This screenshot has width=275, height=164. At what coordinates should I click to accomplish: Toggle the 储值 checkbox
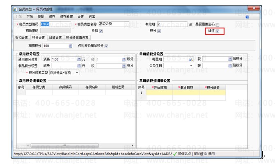tap(218, 31)
